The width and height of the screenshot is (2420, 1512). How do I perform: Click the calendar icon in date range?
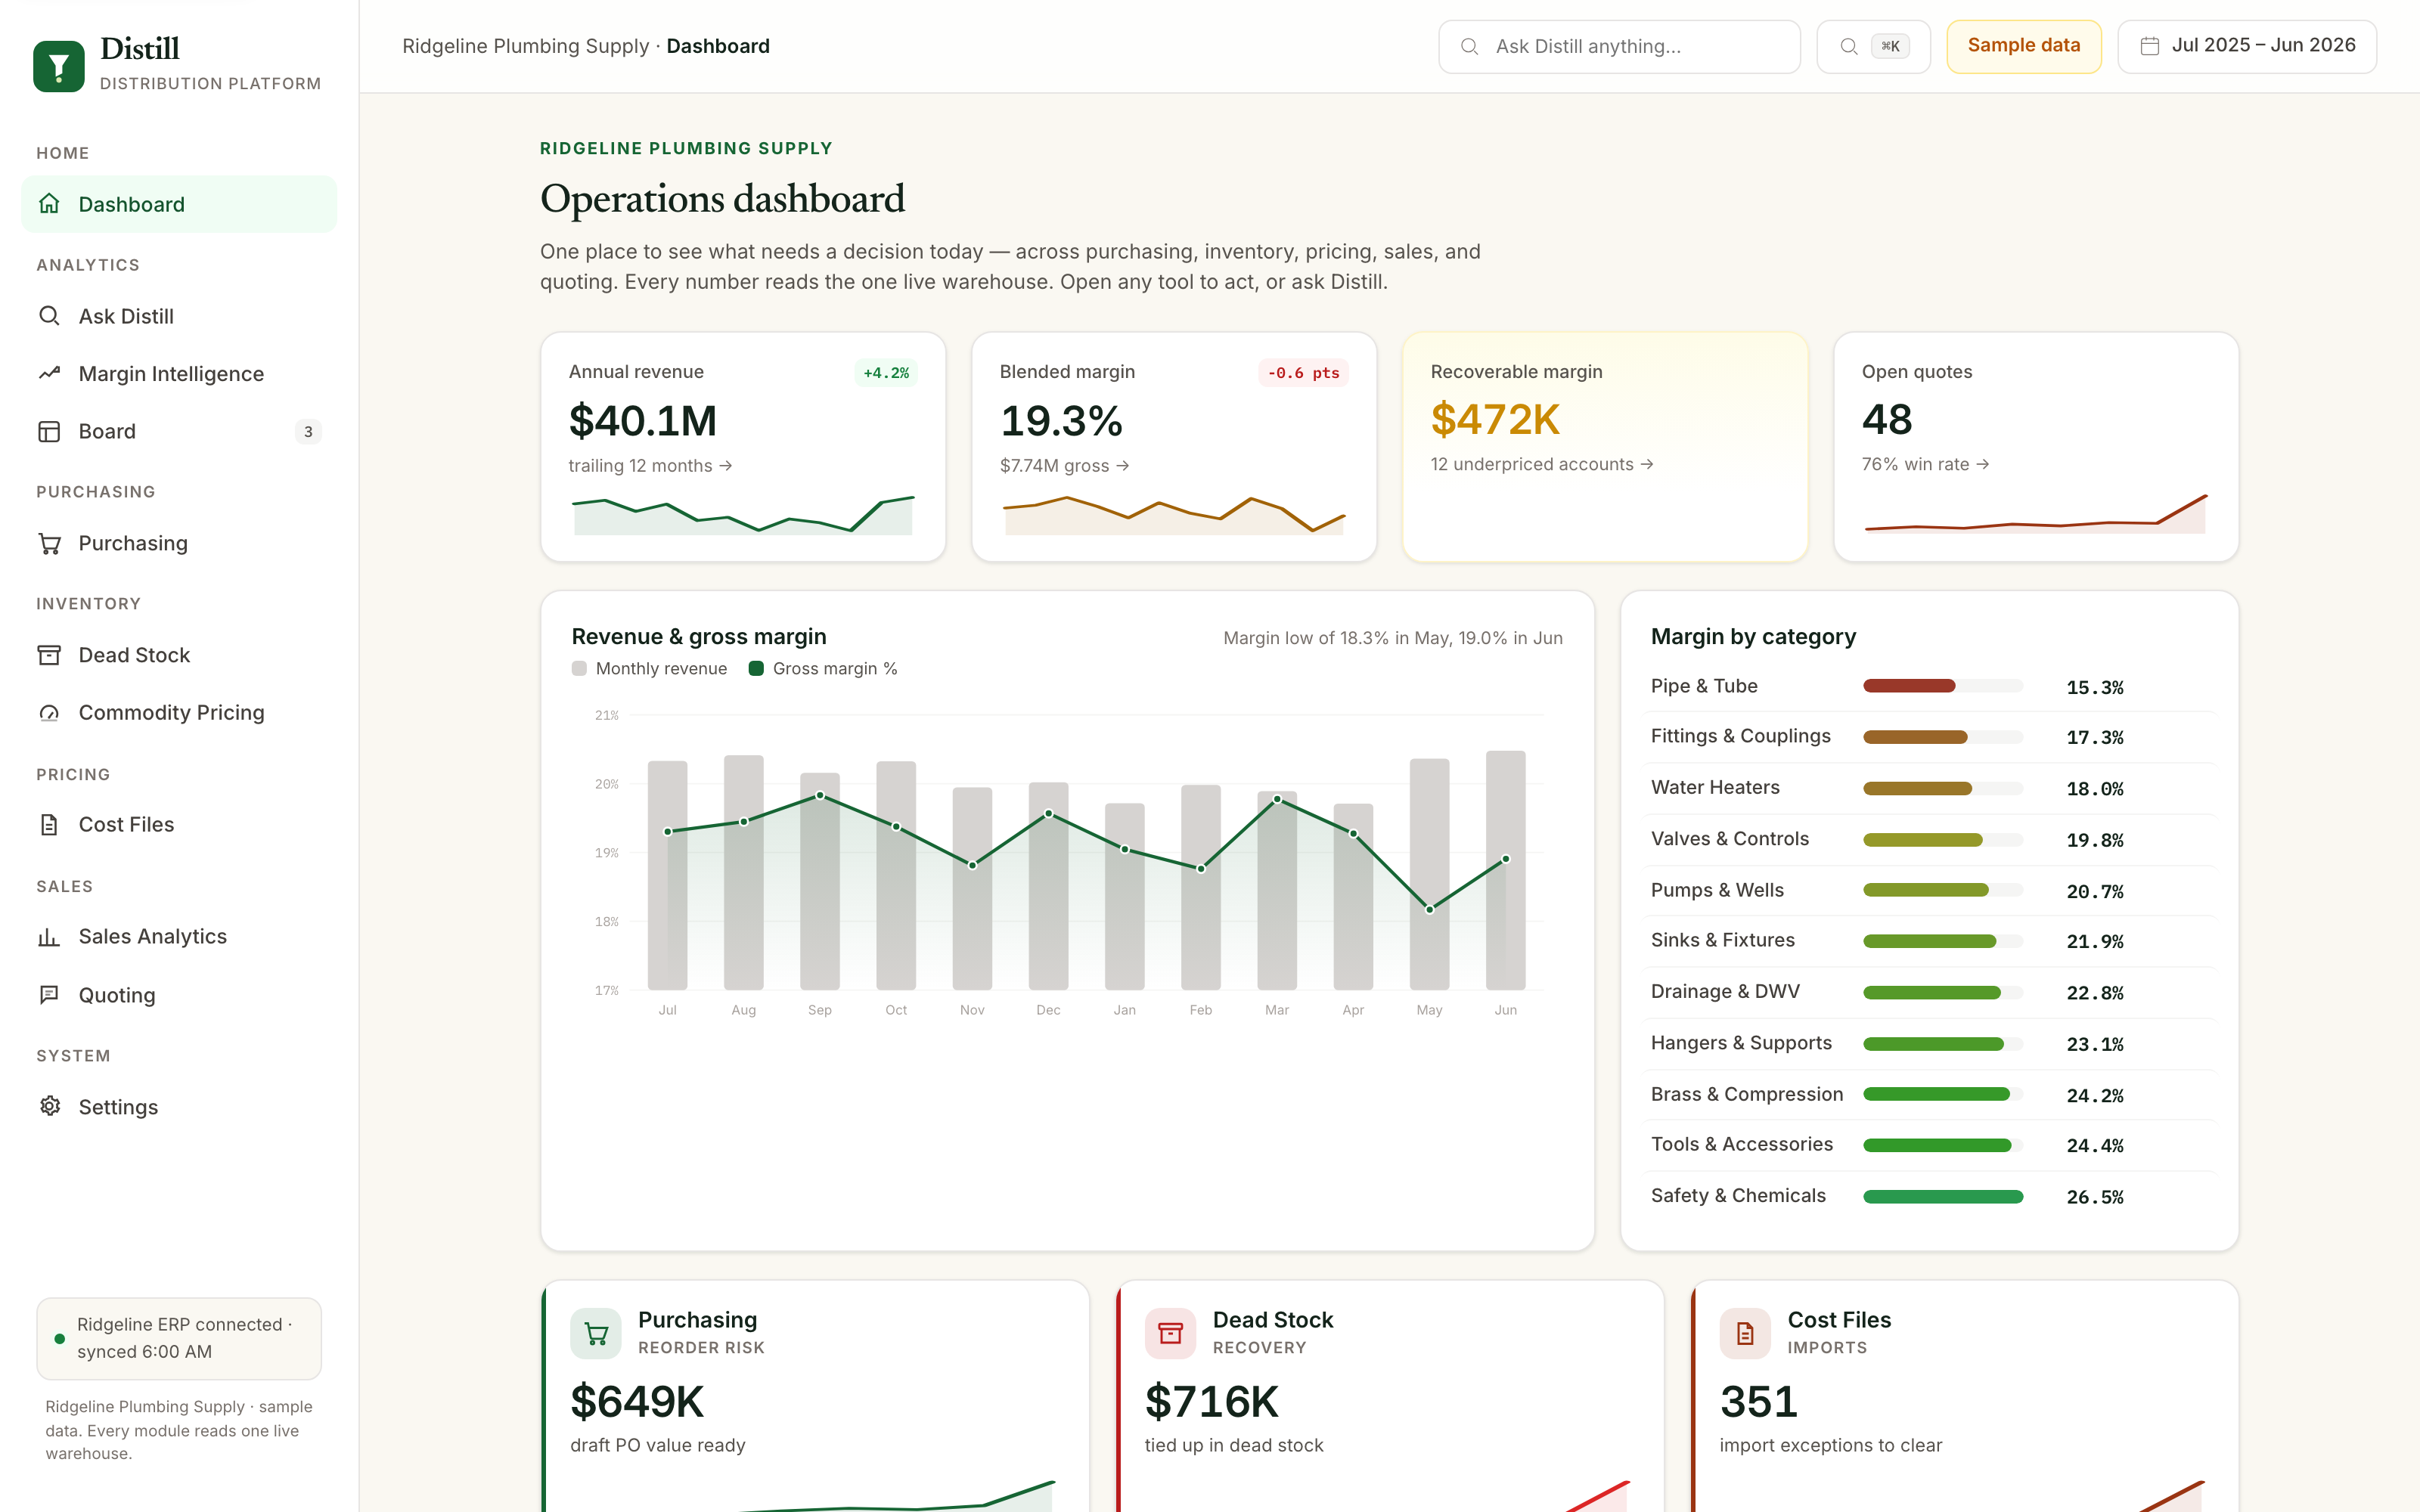2149,46
